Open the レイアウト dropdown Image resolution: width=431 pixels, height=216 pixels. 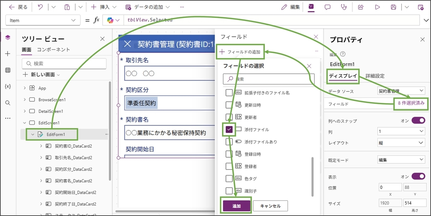click(x=402, y=143)
